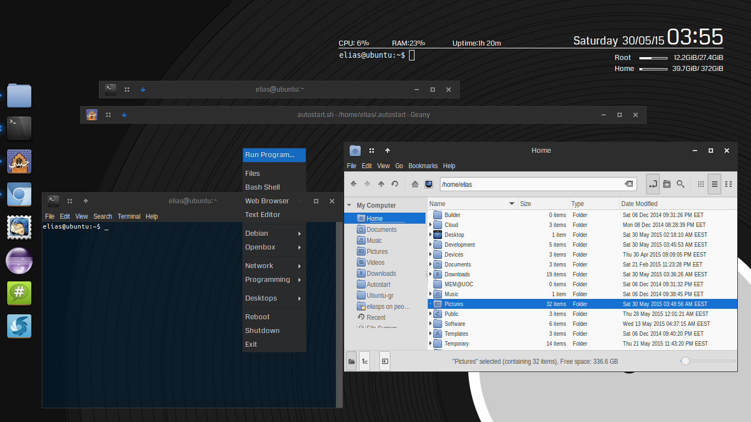Switch to icon grid view
This screenshot has height=422, width=751.
(x=701, y=184)
